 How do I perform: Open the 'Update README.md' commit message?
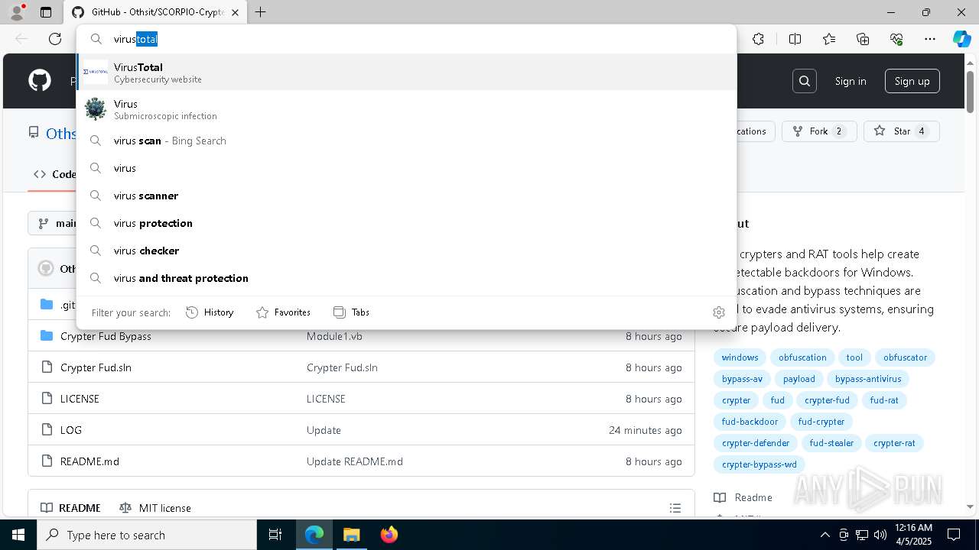354,461
